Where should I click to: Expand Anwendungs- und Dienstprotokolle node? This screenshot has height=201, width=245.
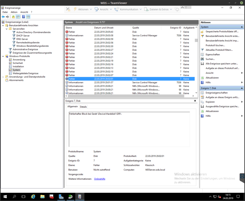coord(3,77)
